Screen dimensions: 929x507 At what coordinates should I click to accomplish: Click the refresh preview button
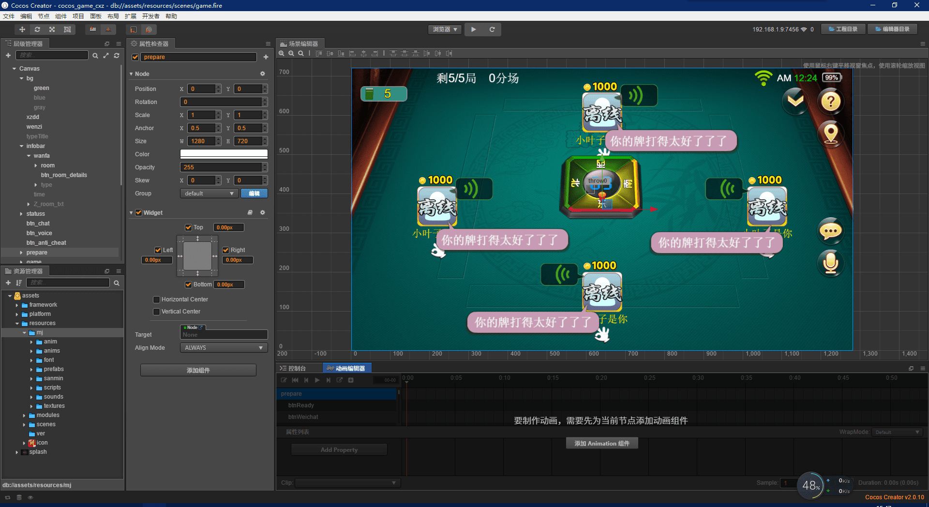click(492, 30)
